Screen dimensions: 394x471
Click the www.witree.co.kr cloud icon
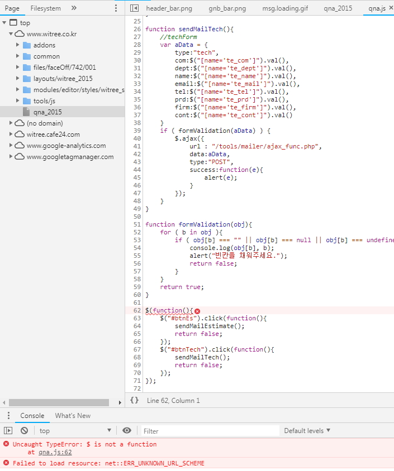(20, 33)
